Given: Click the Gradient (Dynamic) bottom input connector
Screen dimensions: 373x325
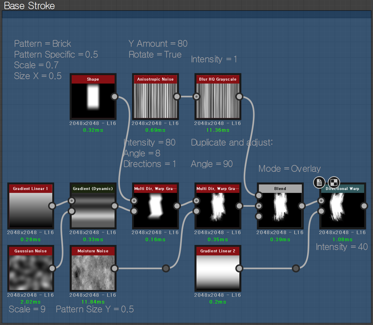Looking at the screenshot, I should (x=72, y=211).
